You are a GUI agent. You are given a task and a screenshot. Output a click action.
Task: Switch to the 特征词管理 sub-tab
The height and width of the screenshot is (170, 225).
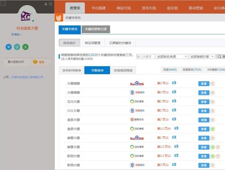click(93, 43)
